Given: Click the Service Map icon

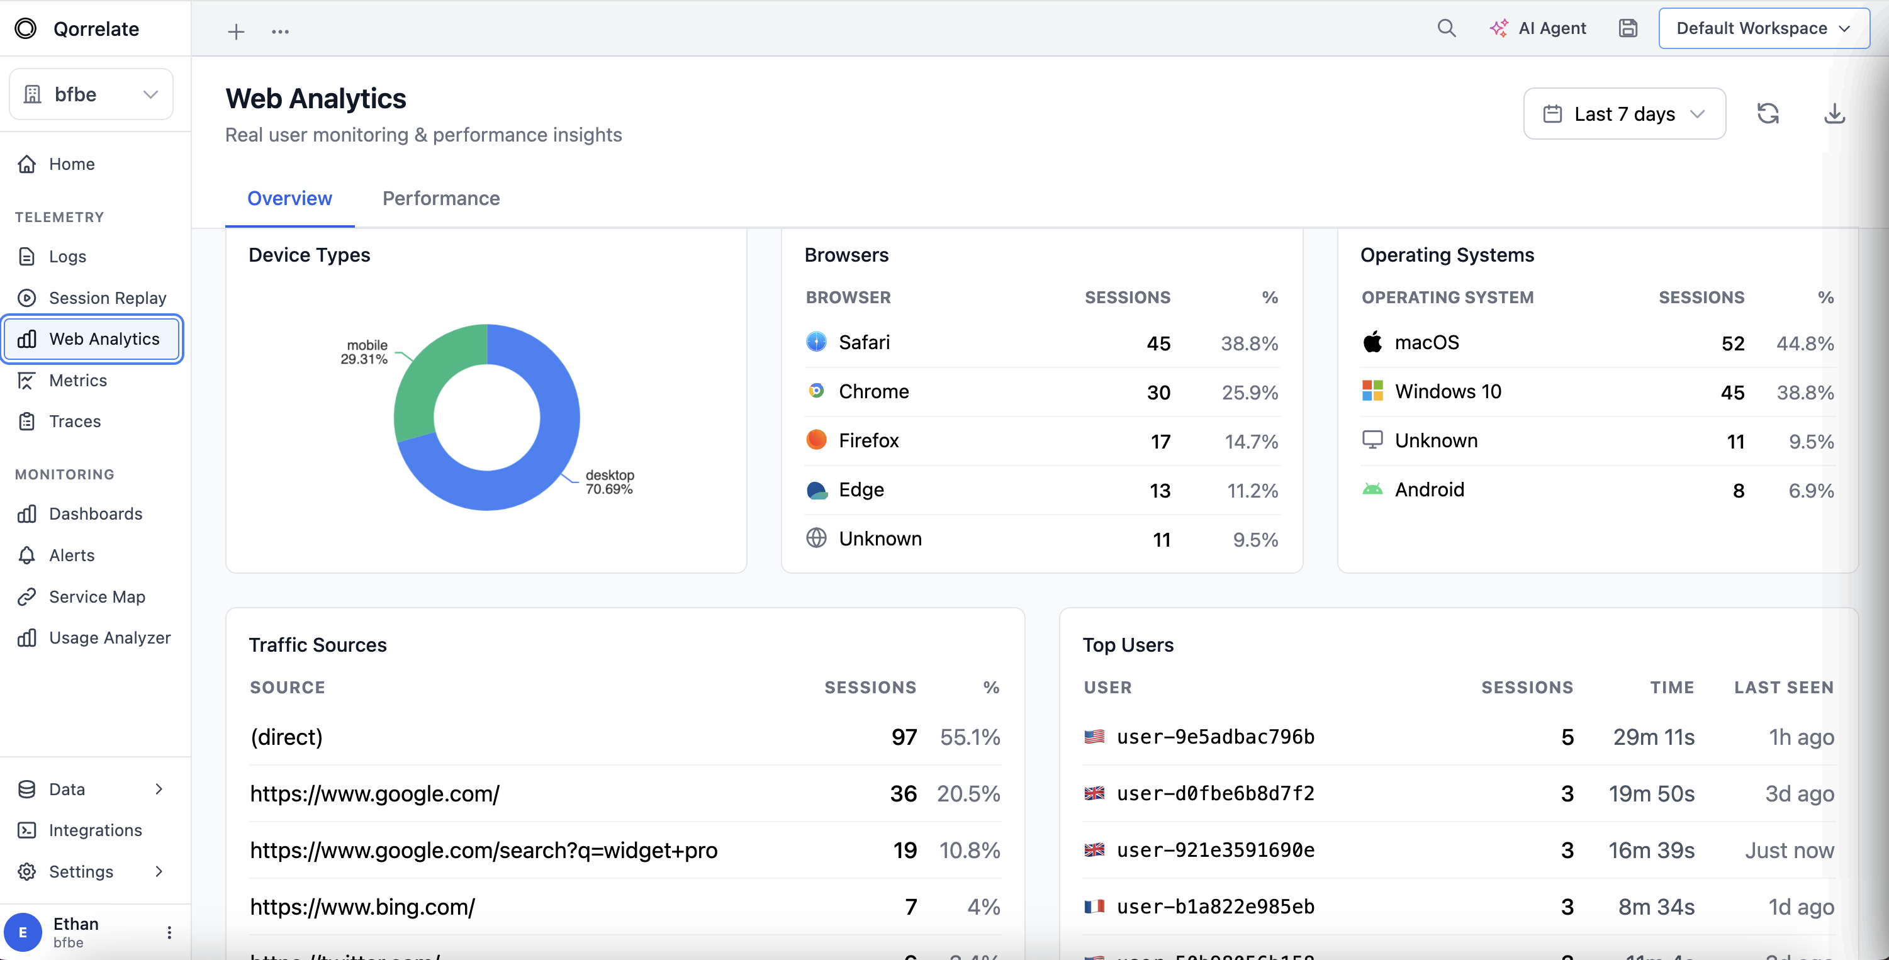Looking at the screenshot, I should click(26, 596).
